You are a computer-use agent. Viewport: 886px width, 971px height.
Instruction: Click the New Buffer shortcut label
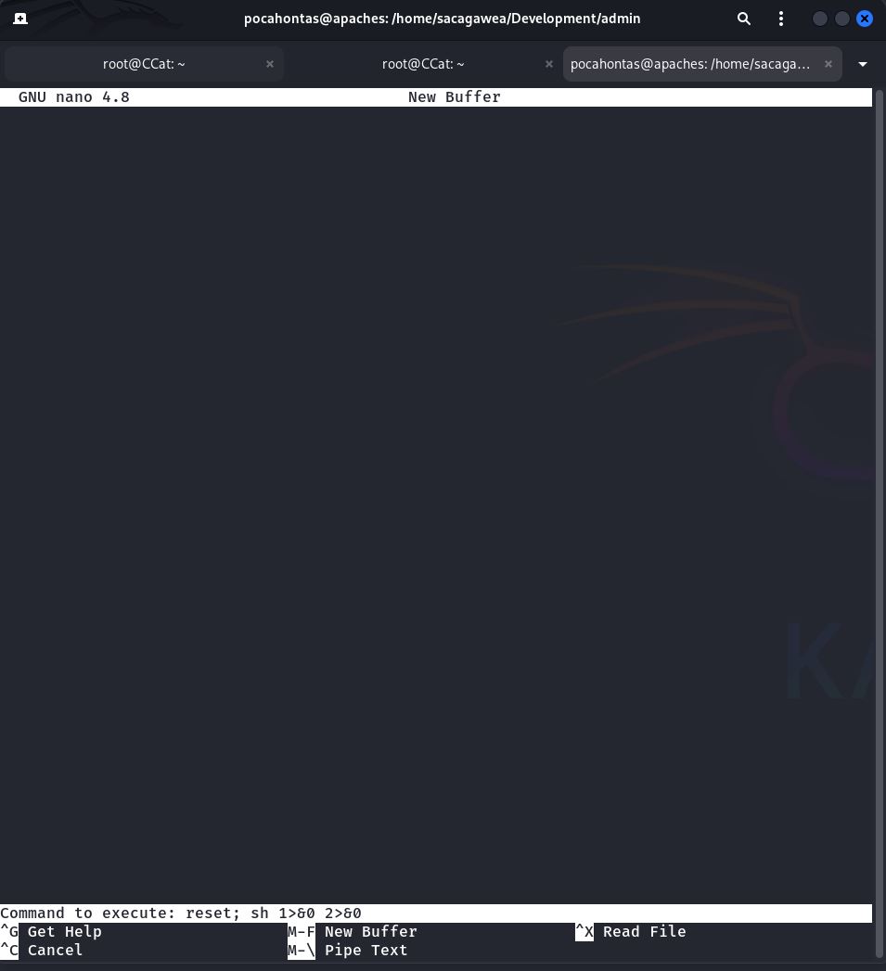coord(370,932)
